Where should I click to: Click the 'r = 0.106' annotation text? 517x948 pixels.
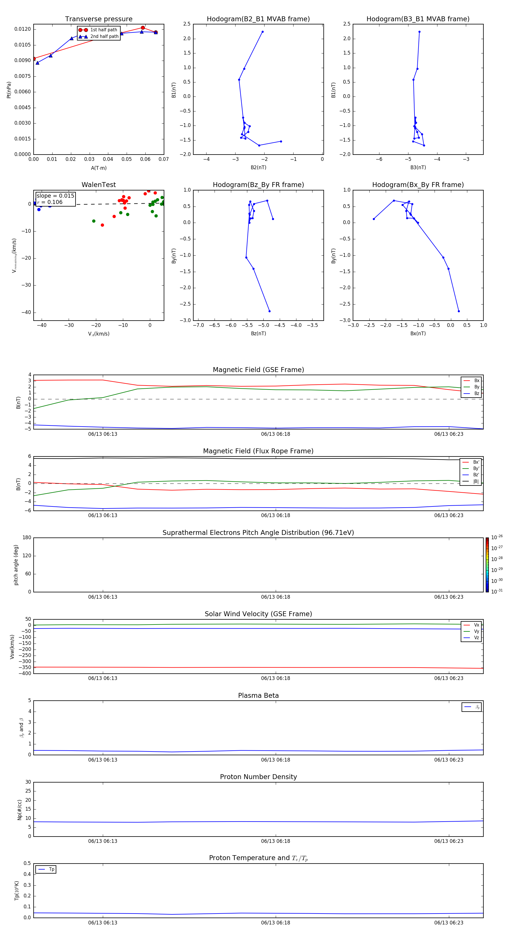click(50, 202)
